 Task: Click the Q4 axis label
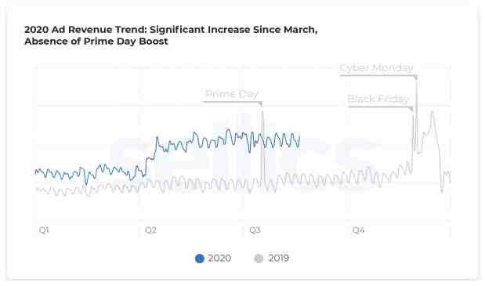tap(359, 230)
